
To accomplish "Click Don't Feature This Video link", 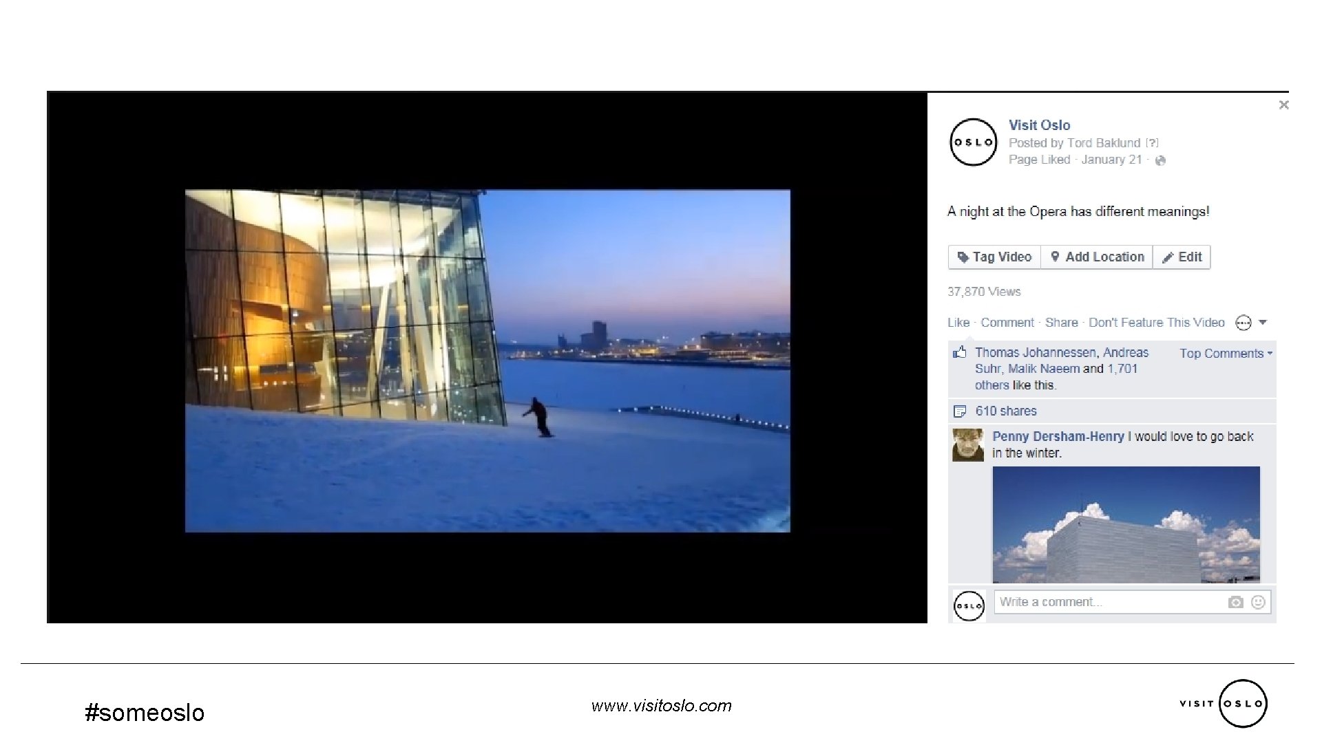I will click(x=1156, y=323).
